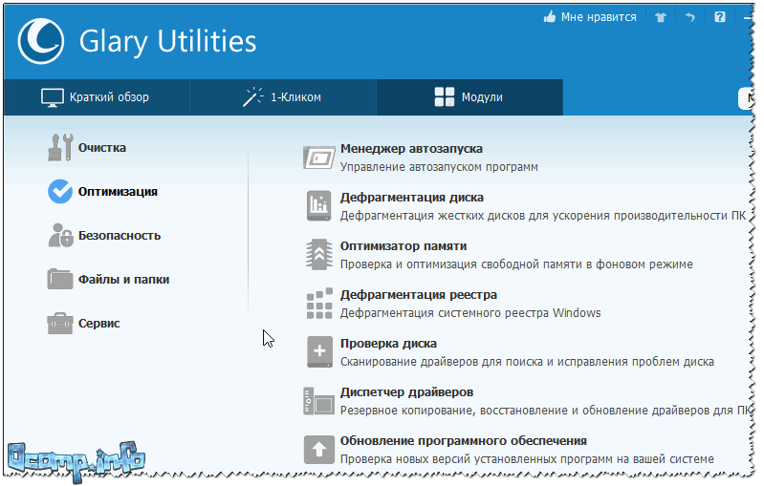Image resolution: width=764 pixels, height=486 pixels.
Task: Click the Дефрагментация диска drive icon
Action: [x=319, y=206]
